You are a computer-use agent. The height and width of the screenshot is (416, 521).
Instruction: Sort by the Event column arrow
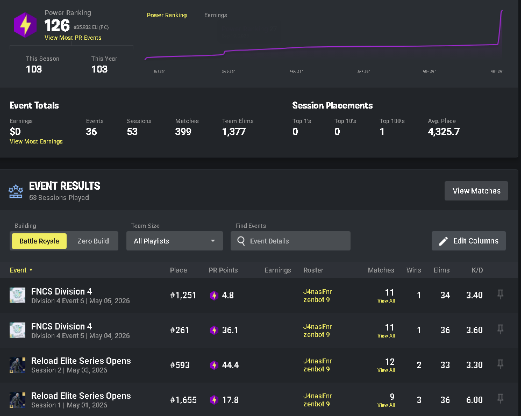pyautogui.click(x=31, y=270)
